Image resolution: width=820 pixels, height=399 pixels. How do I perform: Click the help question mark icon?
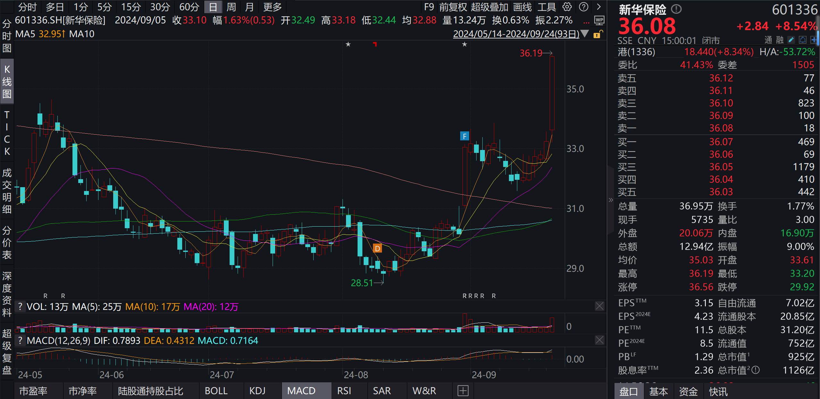584,7
